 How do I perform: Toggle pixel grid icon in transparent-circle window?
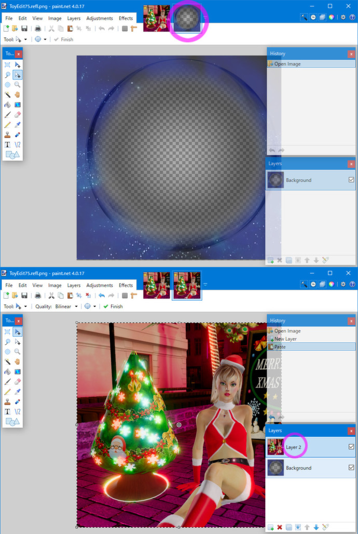pos(125,29)
